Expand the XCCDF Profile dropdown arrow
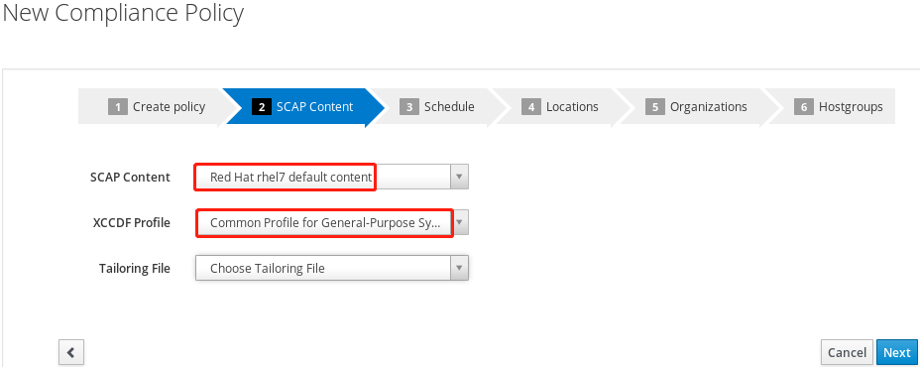 click(x=460, y=222)
